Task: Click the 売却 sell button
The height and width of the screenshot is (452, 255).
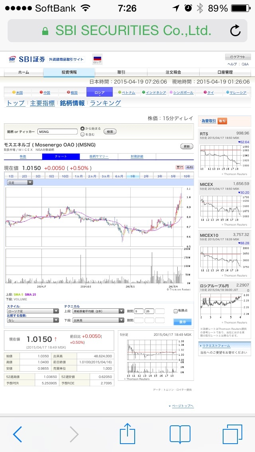Action: point(189,168)
